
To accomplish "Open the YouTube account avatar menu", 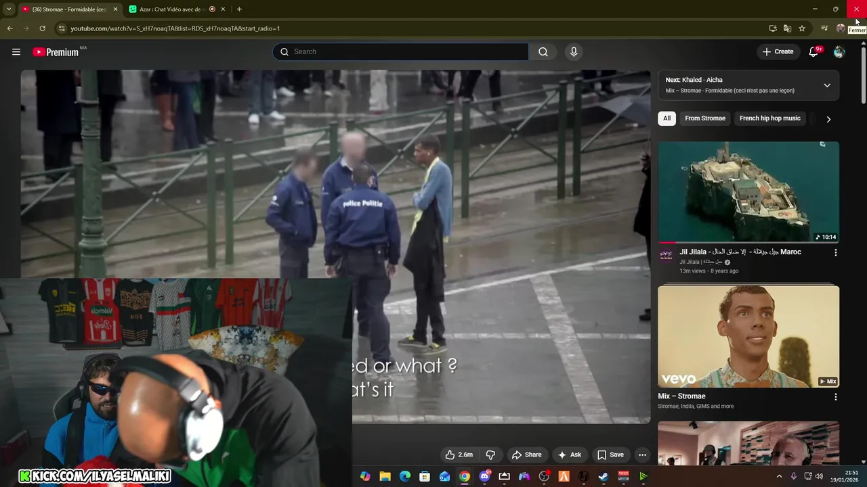I will coord(839,52).
